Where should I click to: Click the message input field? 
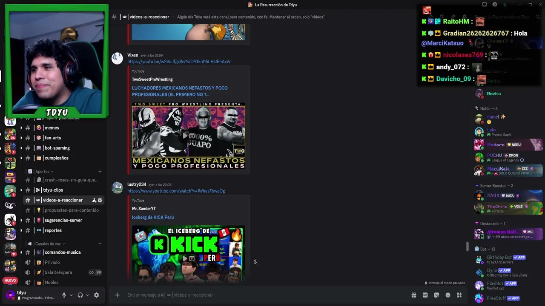[264, 295]
